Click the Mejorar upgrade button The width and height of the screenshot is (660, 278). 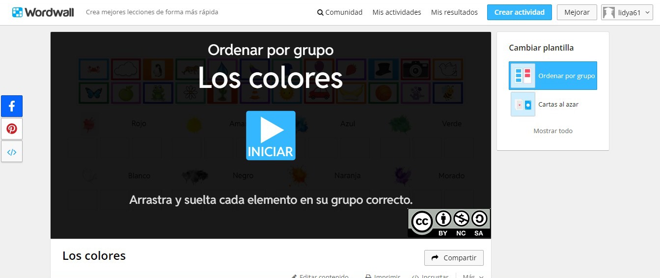click(577, 12)
